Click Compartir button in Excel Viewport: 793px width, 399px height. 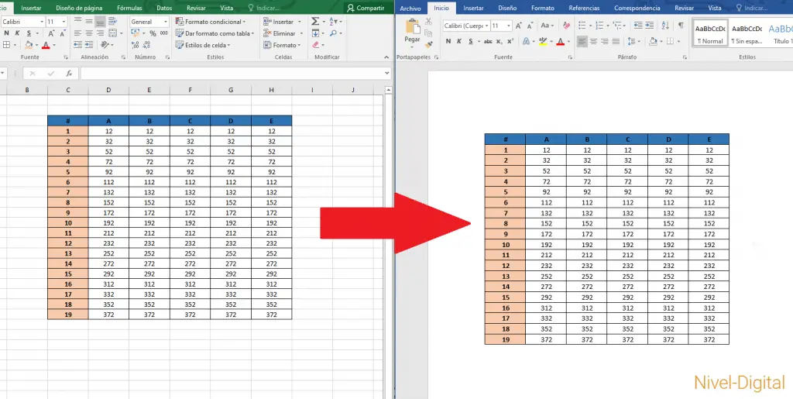coord(366,8)
